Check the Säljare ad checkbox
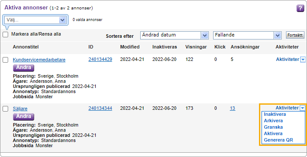Image resolution: width=307 pixels, height=157 pixels. [x=5, y=109]
